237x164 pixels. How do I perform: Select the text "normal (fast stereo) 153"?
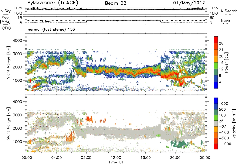coord(51,29)
